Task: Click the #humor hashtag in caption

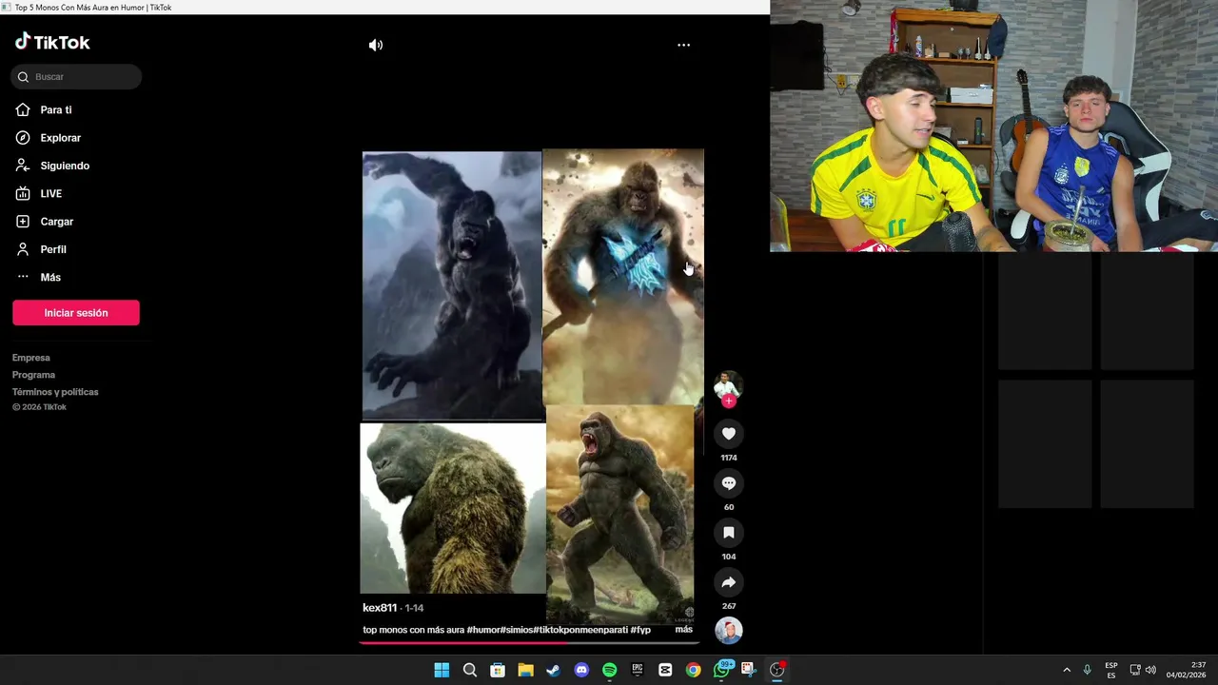Action: click(x=482, y=630)
